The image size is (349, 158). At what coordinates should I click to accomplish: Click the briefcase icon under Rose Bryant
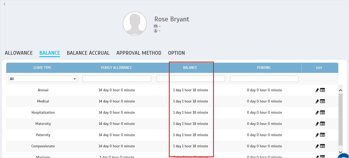pos(156,26)
